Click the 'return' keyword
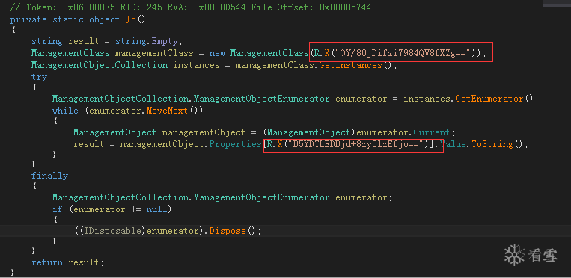Screen dimensions: 571x278 pyautogui.click(x=47, y=262)
